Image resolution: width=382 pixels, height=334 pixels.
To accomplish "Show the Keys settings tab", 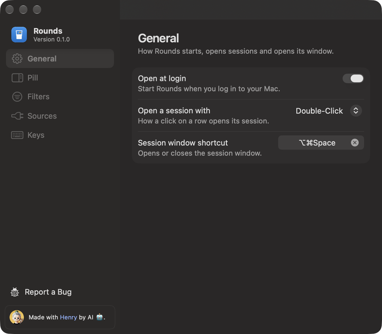I will [60, 135].
